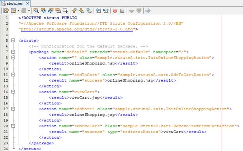Image resolution: width=243 pixels, height=151 pixels.
Task: Open the Forward history dropdown arrow
Action: point(29,11)
